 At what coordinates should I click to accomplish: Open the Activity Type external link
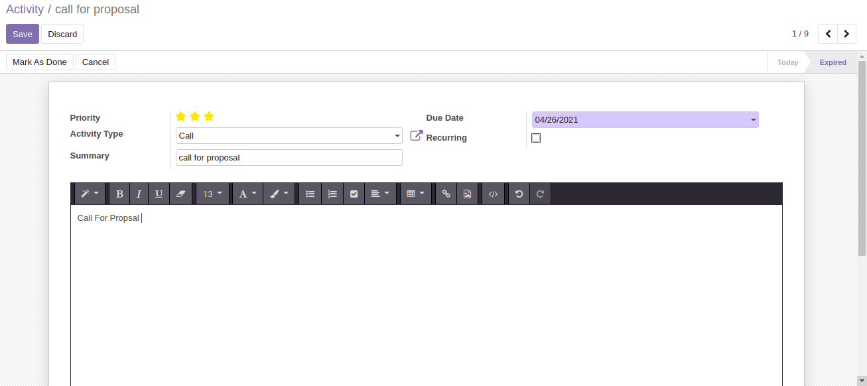416,135
